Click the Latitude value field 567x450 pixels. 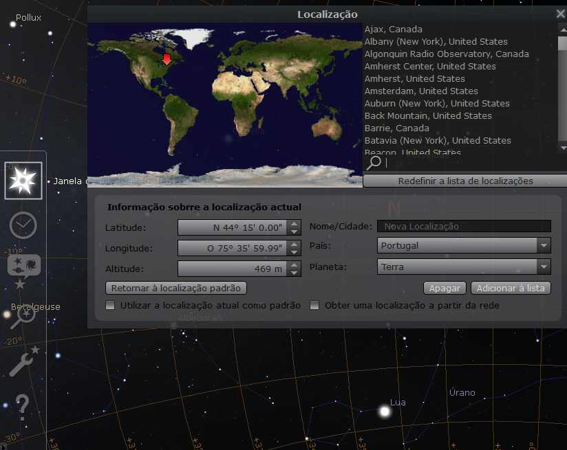(x=233, y=227)
